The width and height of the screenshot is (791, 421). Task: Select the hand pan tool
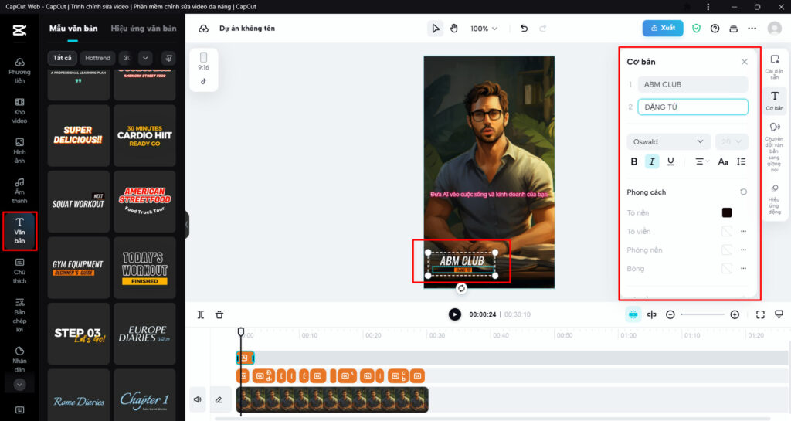[x=454, y=29]
